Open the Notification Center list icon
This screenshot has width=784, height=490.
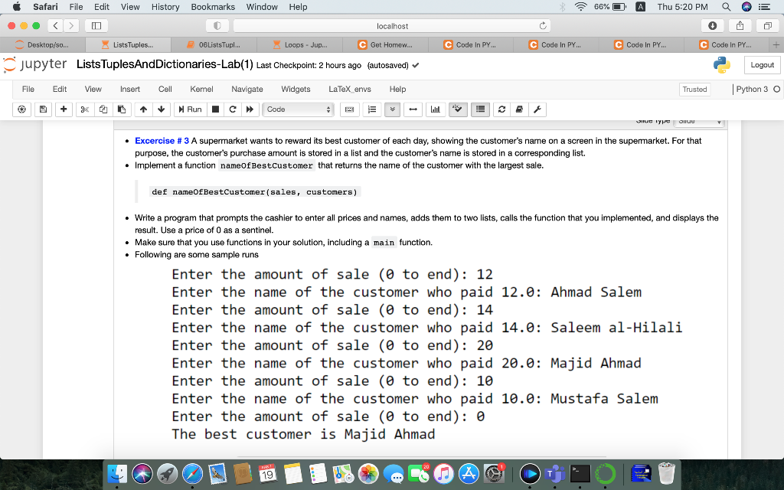[x=764, y=6]
